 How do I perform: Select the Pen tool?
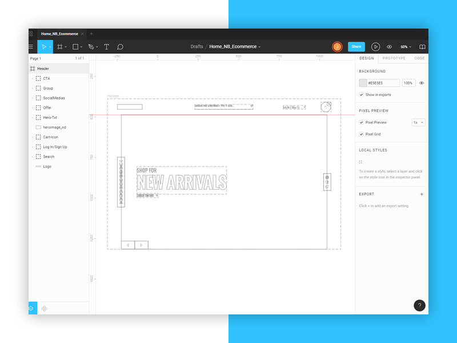tap(90, 47)
